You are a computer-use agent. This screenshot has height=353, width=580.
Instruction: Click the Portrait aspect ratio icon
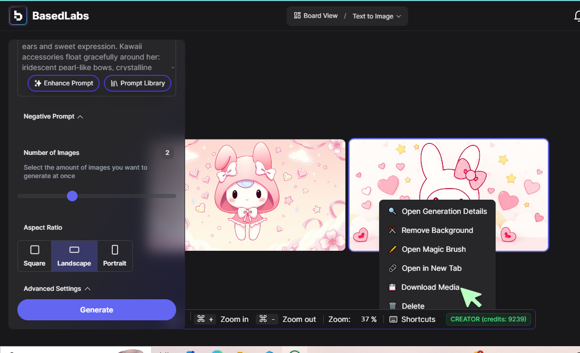pos(114,250)
